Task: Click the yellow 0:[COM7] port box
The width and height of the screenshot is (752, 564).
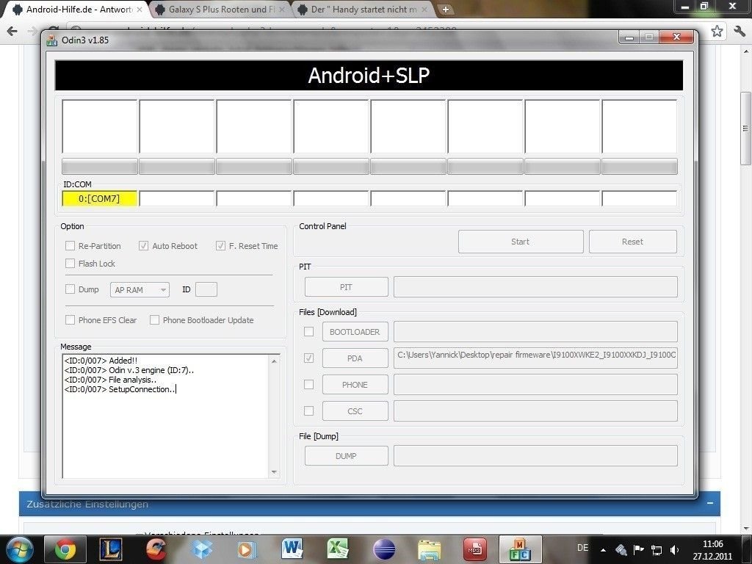Action: (x=99, y=198)
